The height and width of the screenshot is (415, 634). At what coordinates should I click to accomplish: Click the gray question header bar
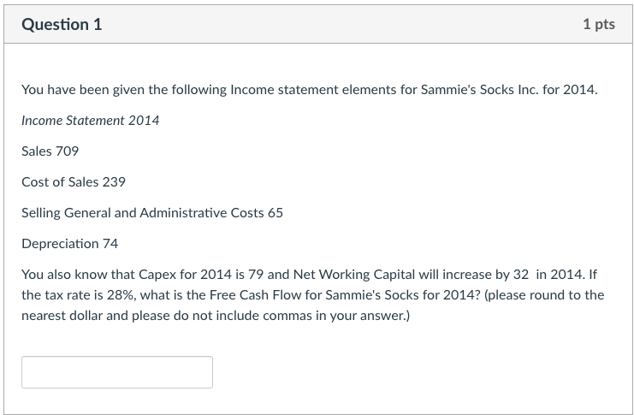[318, 24]
